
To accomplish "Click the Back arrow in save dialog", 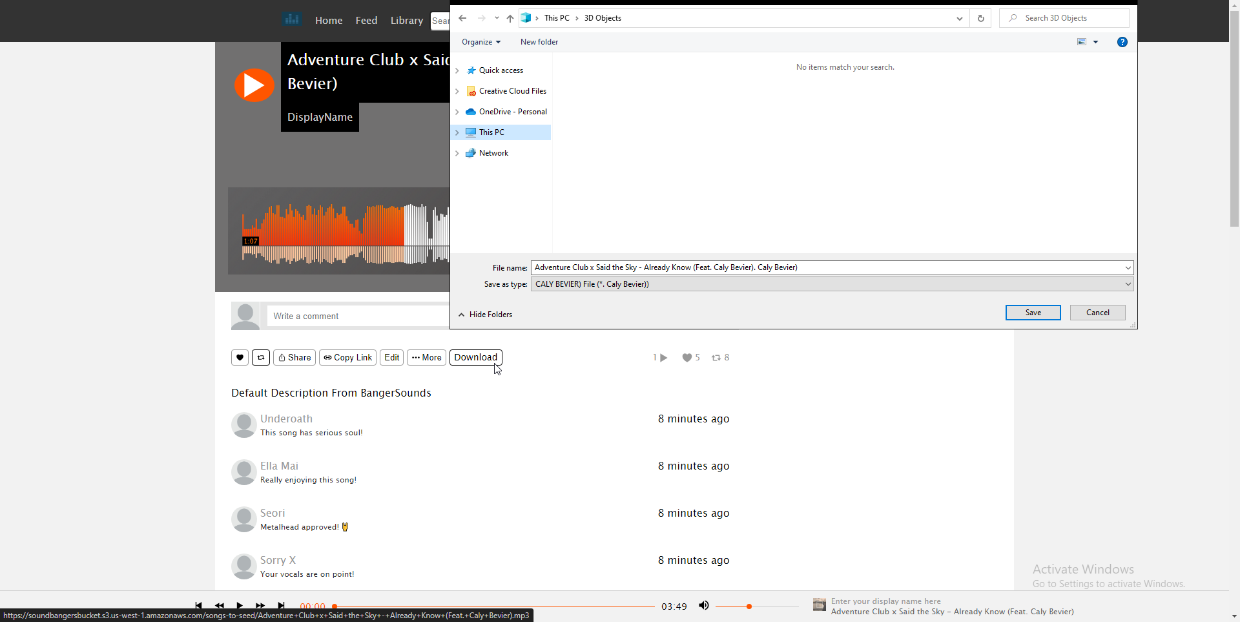I will pyautogui.click(x=462, y=18).
